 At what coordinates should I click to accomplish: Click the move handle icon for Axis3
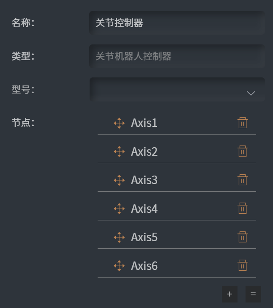(119, 180)
